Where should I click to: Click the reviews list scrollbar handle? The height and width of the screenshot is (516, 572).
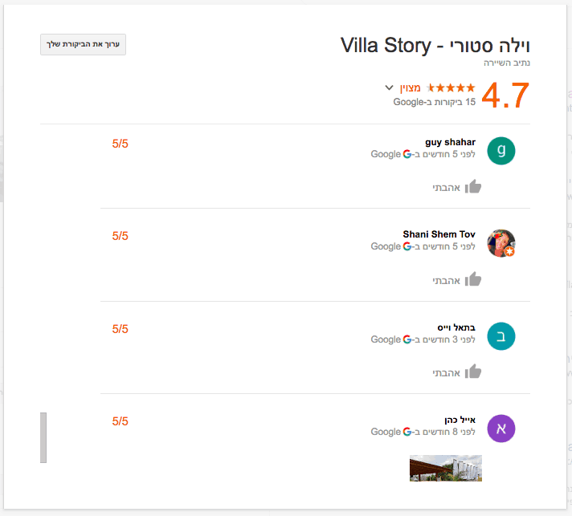click(43, 437)
